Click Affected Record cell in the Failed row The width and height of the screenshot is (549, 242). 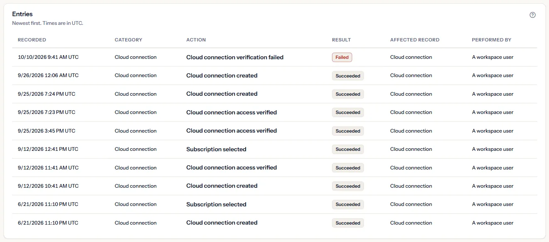(x=411, y=57)
